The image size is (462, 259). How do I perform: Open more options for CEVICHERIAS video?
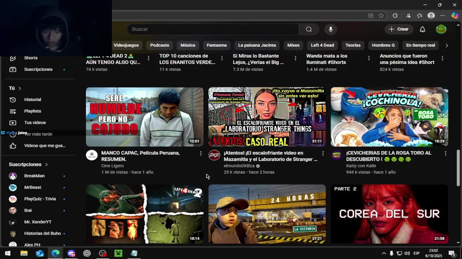(x=445, y=154)
